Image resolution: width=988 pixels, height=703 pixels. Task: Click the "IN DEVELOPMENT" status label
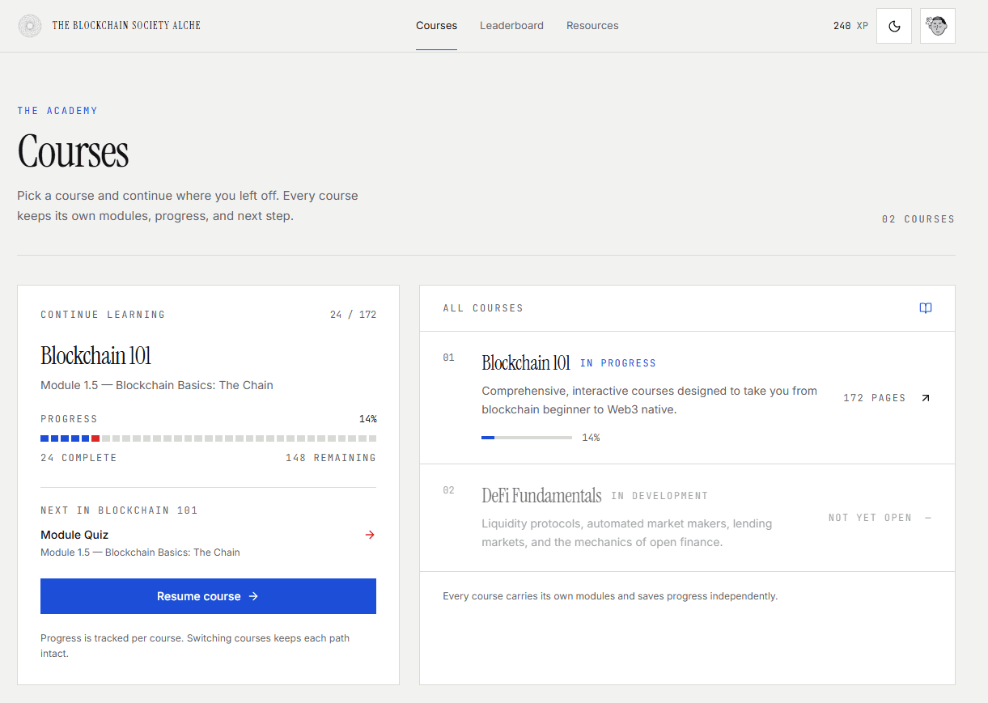[x=659, y=496]
